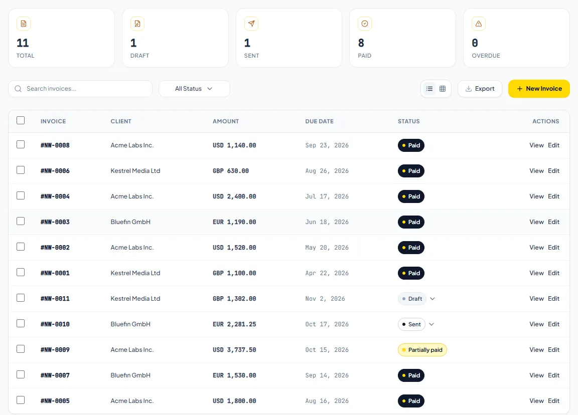The width and height of the screenshot is (578, 415).
Task: Edit invoice #NW-0004
Action: tap(553, 196)
